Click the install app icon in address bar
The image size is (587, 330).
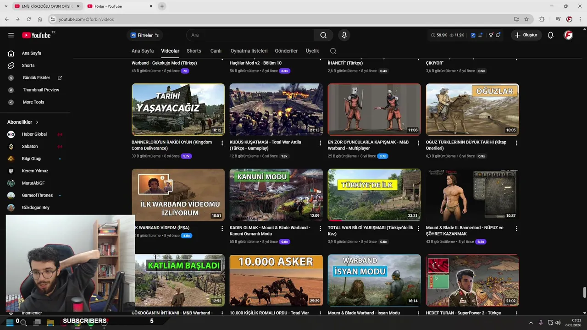click(516, 19)
